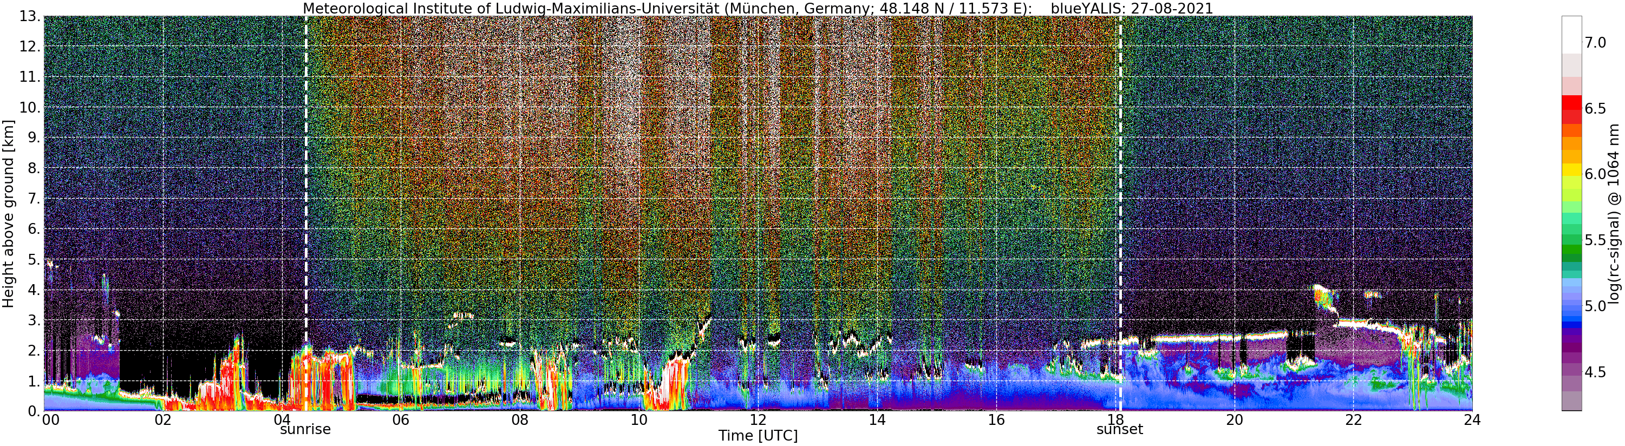
Task: Click the x-axis tick label '20'
Action: [1234, 419]
